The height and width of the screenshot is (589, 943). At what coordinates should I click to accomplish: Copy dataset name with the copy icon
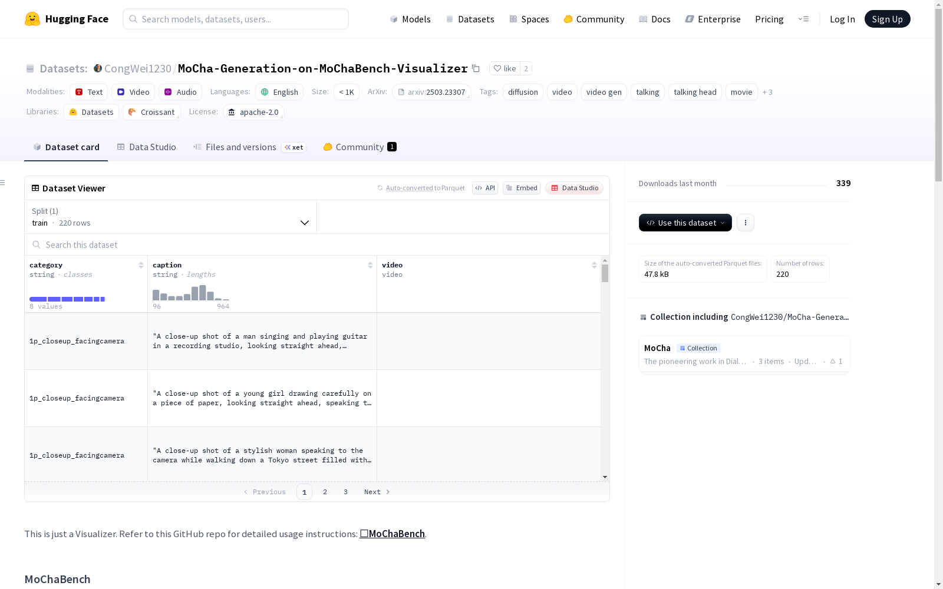[476, 68]
